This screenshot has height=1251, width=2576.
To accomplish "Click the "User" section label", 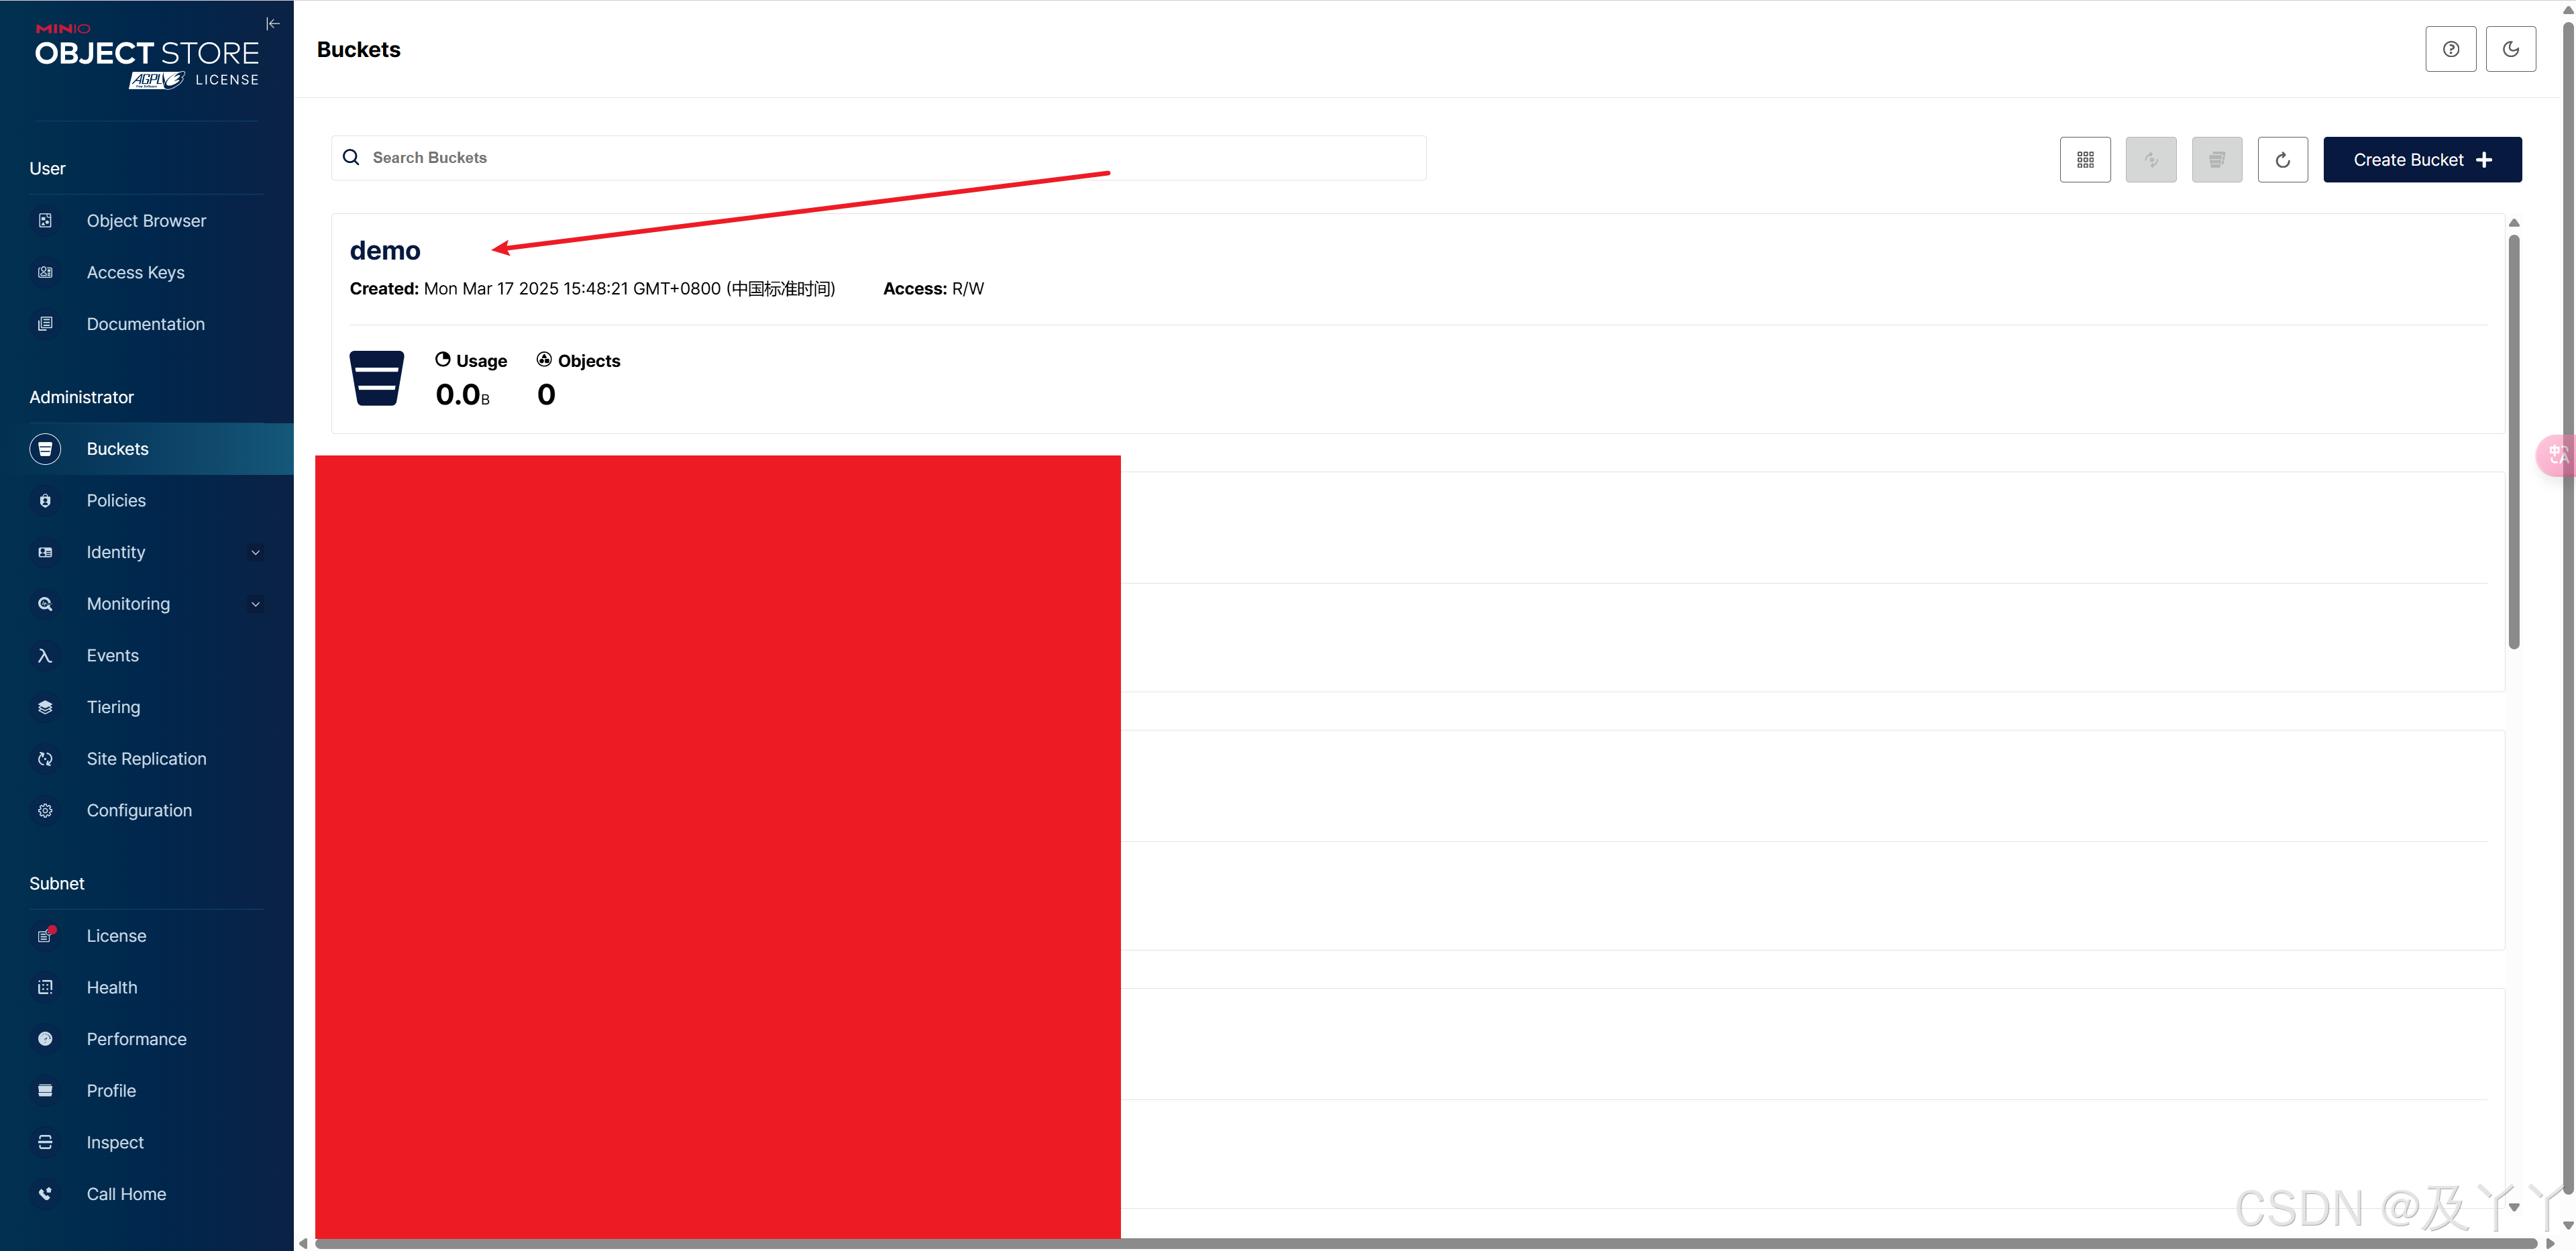I will pos(47,169).
